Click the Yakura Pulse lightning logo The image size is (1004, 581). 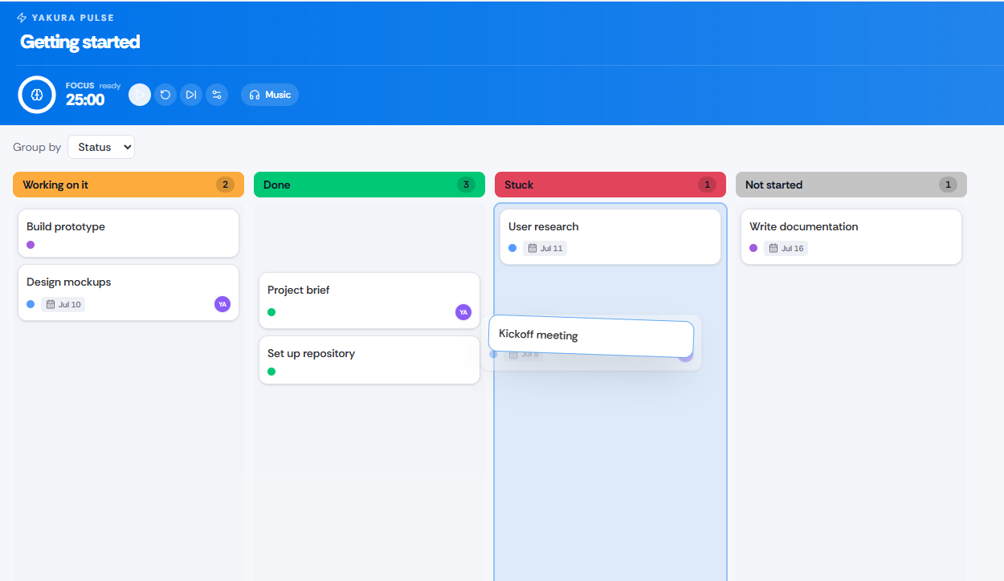coord(22,18)
